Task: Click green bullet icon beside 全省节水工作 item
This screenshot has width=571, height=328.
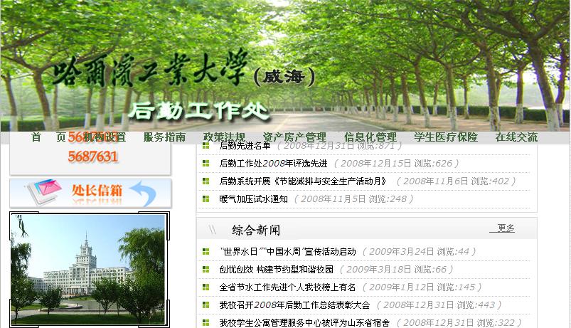Action: [x=206, y=287]
